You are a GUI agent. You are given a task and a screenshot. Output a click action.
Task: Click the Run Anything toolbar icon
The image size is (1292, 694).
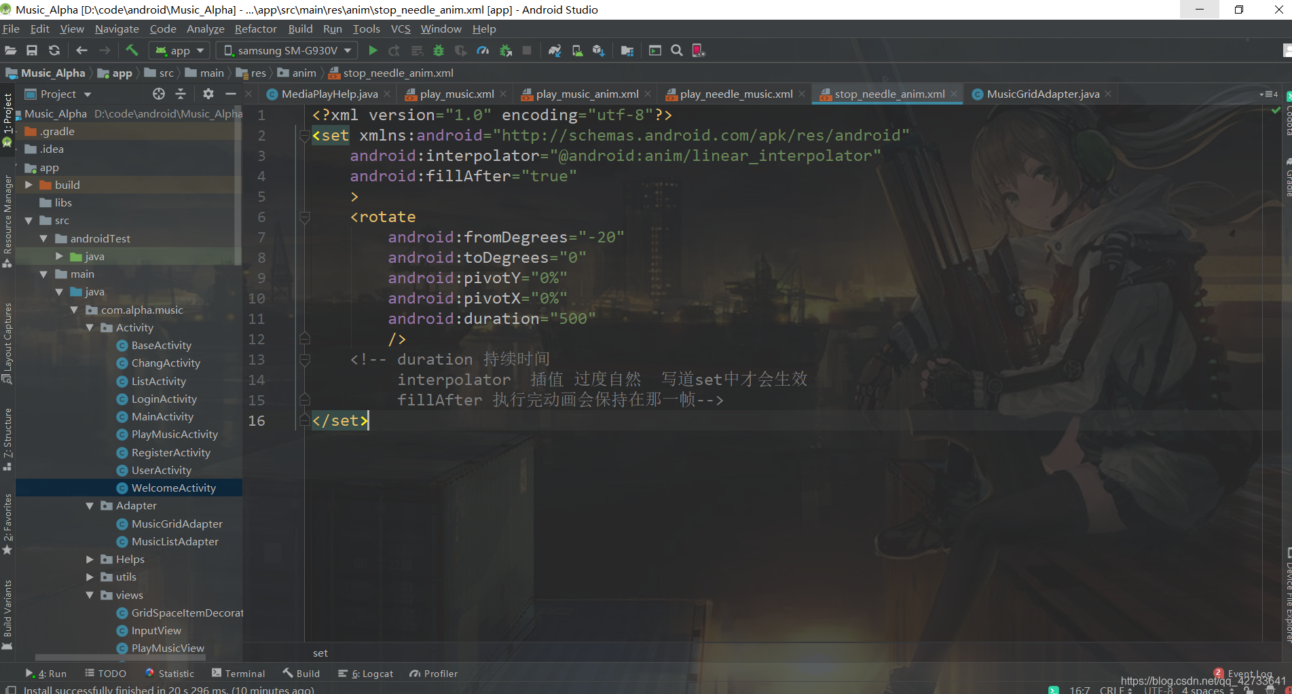[x=655, y=50]
